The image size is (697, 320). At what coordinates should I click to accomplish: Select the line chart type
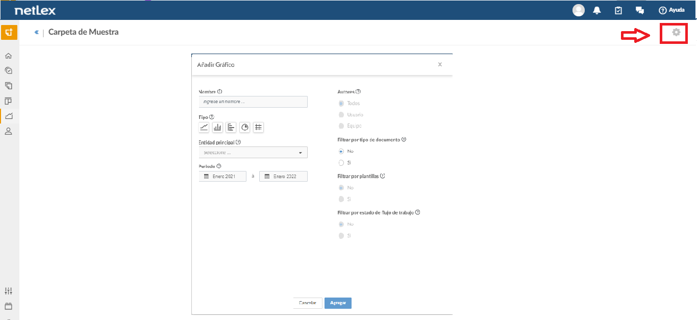click(x=204, y=127)
